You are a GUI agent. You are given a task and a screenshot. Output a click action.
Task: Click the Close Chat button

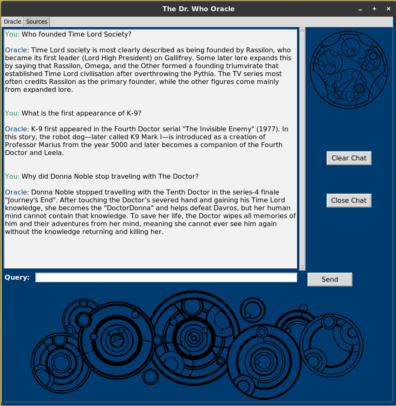pos(349,201)
